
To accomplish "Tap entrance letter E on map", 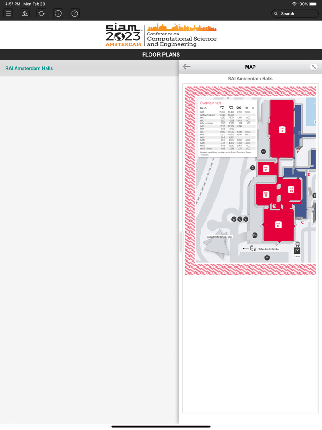I will click(308, 174).
